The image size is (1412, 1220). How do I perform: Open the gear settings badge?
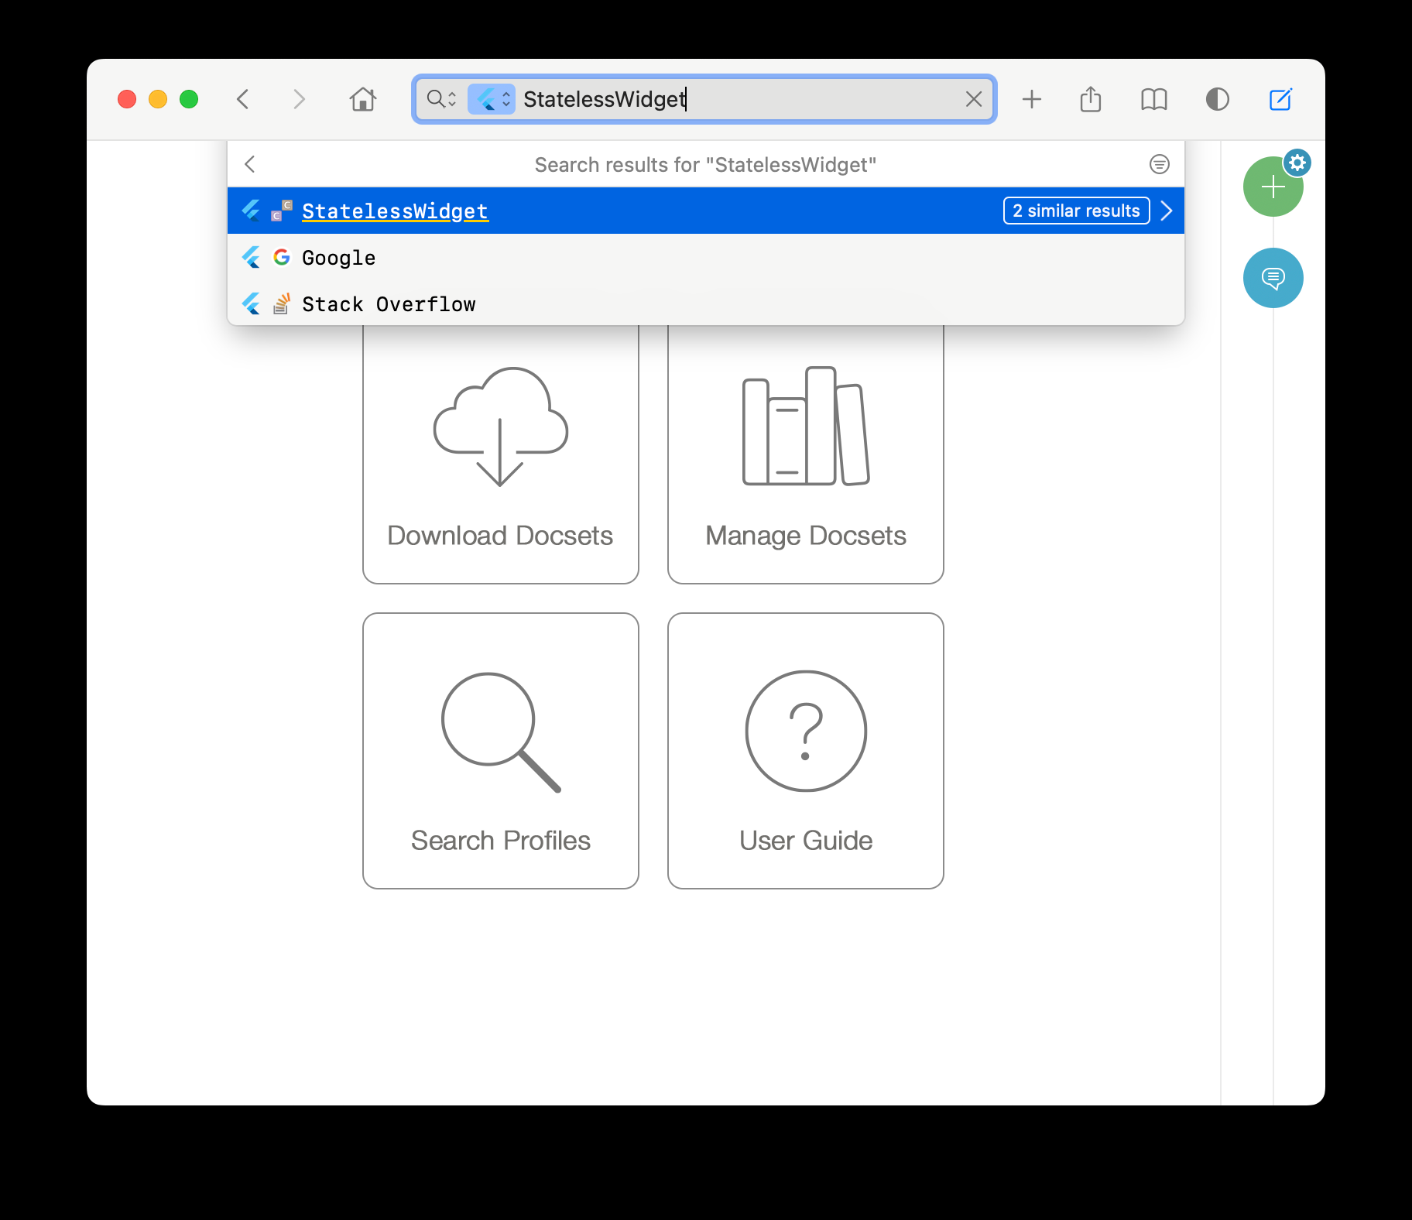tap(1297, 163)
